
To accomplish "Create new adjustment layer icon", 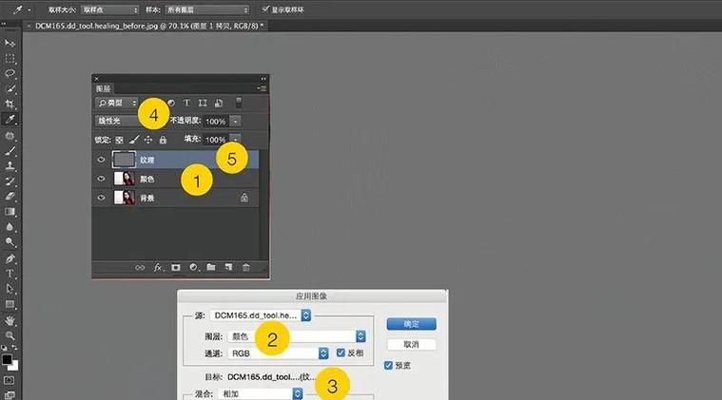I will click(x=193, y=267).
